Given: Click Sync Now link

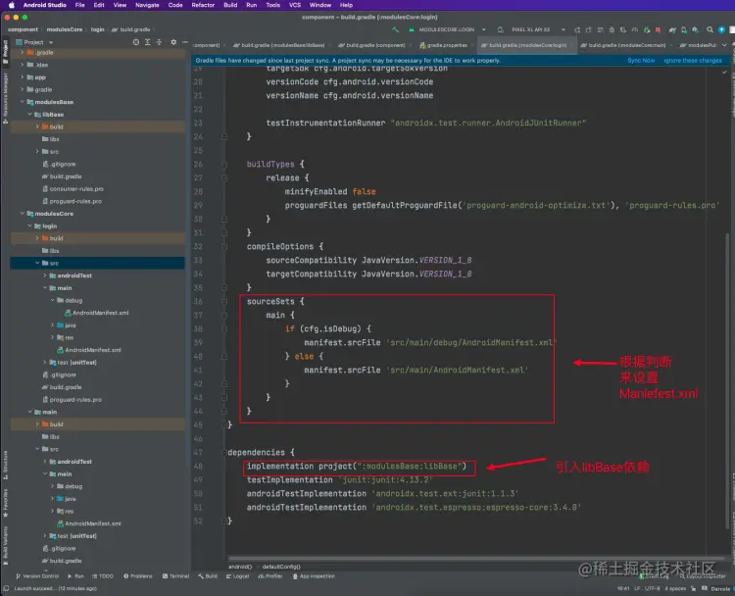Looking at the screenshot, I should point(641,61).
